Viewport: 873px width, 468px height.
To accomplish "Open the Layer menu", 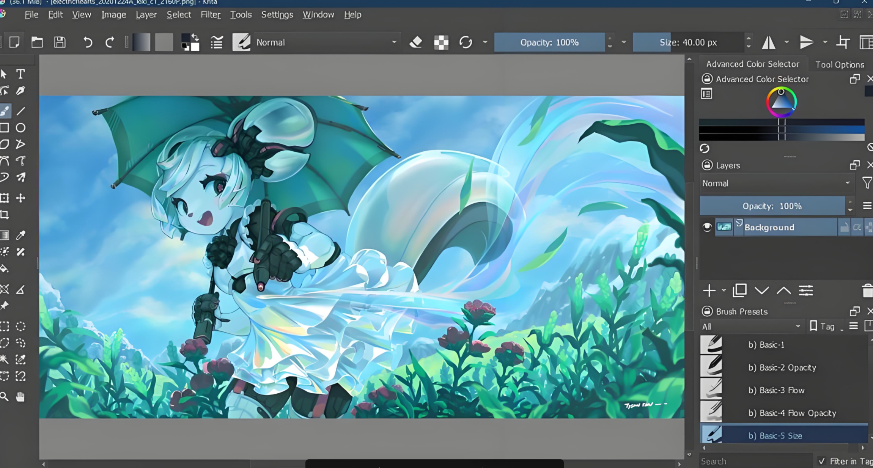I will pyautogui.click(x=146, y=15).
